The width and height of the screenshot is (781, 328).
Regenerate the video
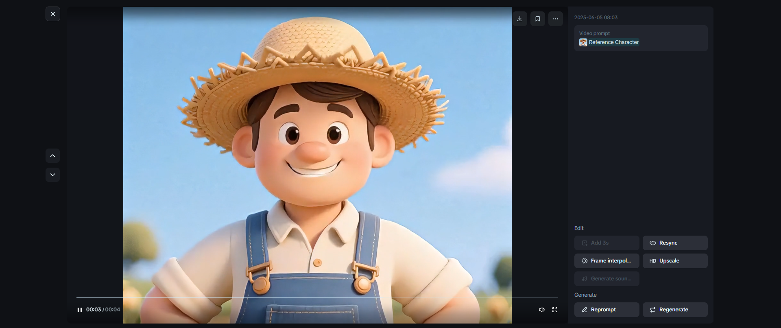pyautogui.click(x=675, y=310)
